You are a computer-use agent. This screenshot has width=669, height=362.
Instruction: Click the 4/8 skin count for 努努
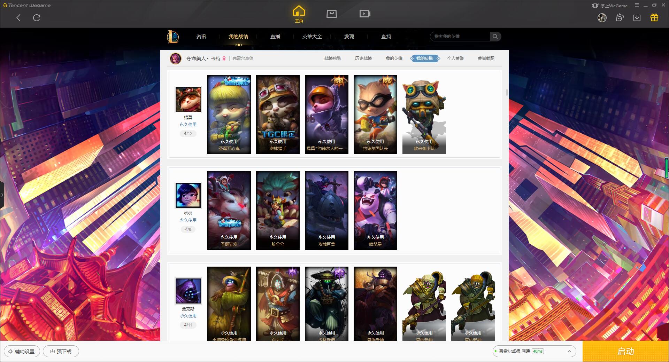click(x=188, y=229)
